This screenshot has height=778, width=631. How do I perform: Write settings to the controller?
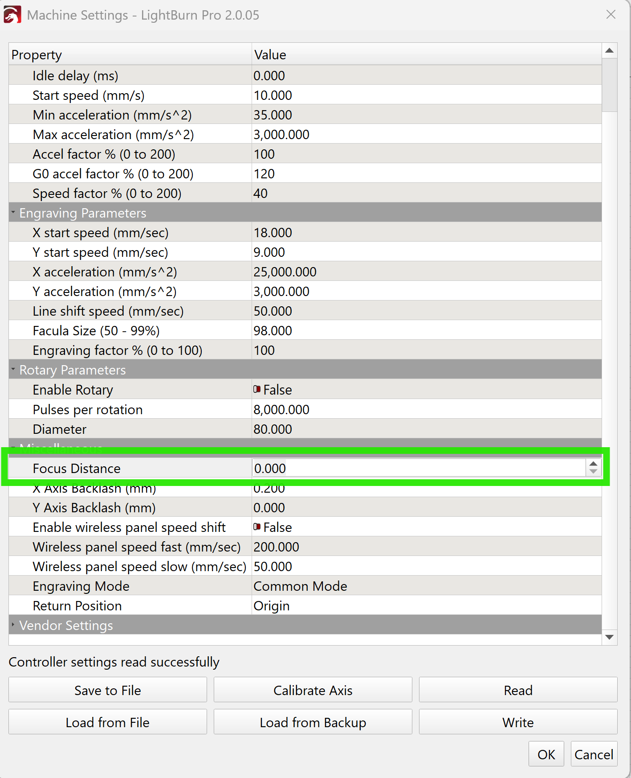(517, 722)
